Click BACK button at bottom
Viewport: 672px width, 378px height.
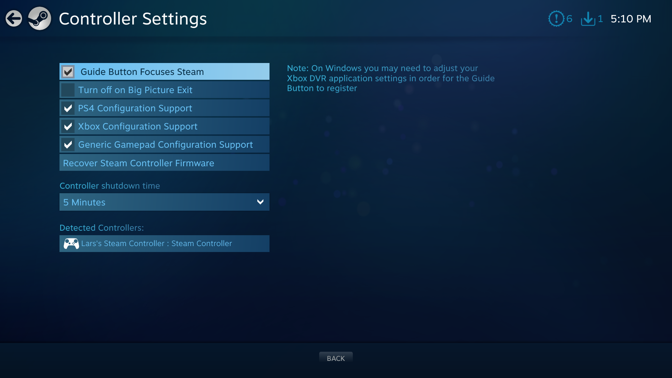coord(336,358)
